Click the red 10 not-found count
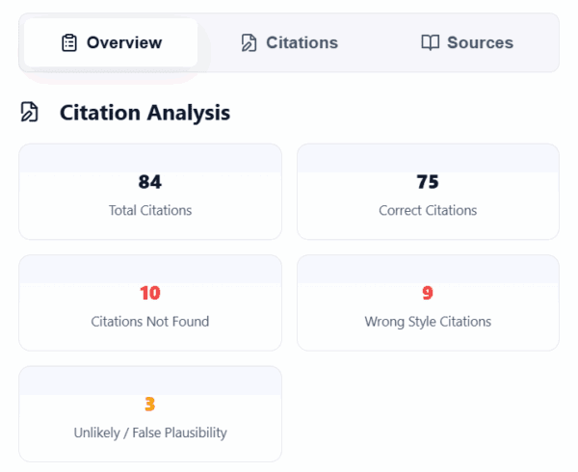Screen dimensions: 578x472 click(149, 293)
